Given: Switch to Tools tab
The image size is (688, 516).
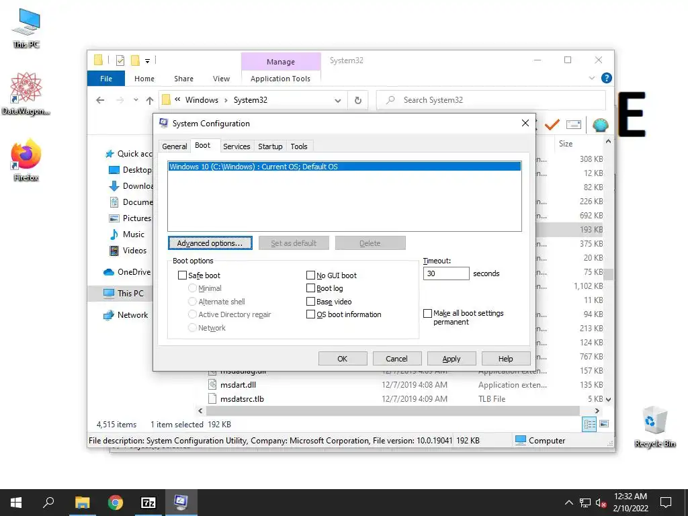Looking at the screenshot, I should (x=299, y=146).
